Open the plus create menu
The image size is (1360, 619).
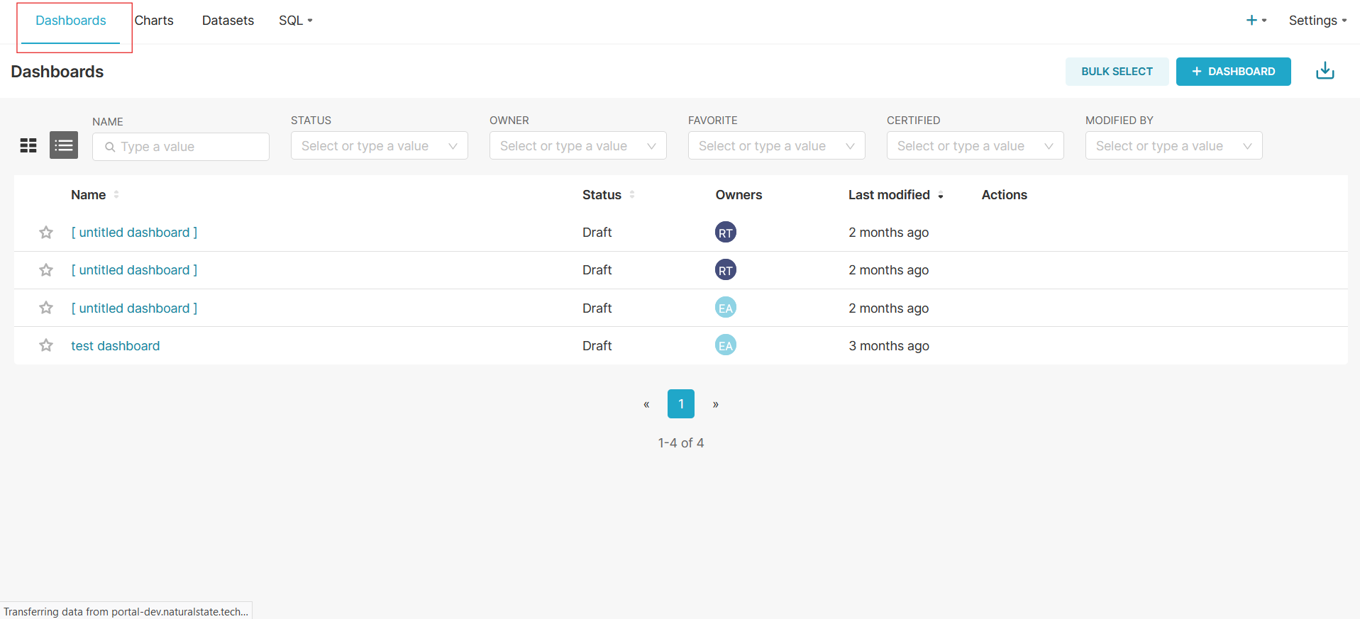click(1256, 21)
